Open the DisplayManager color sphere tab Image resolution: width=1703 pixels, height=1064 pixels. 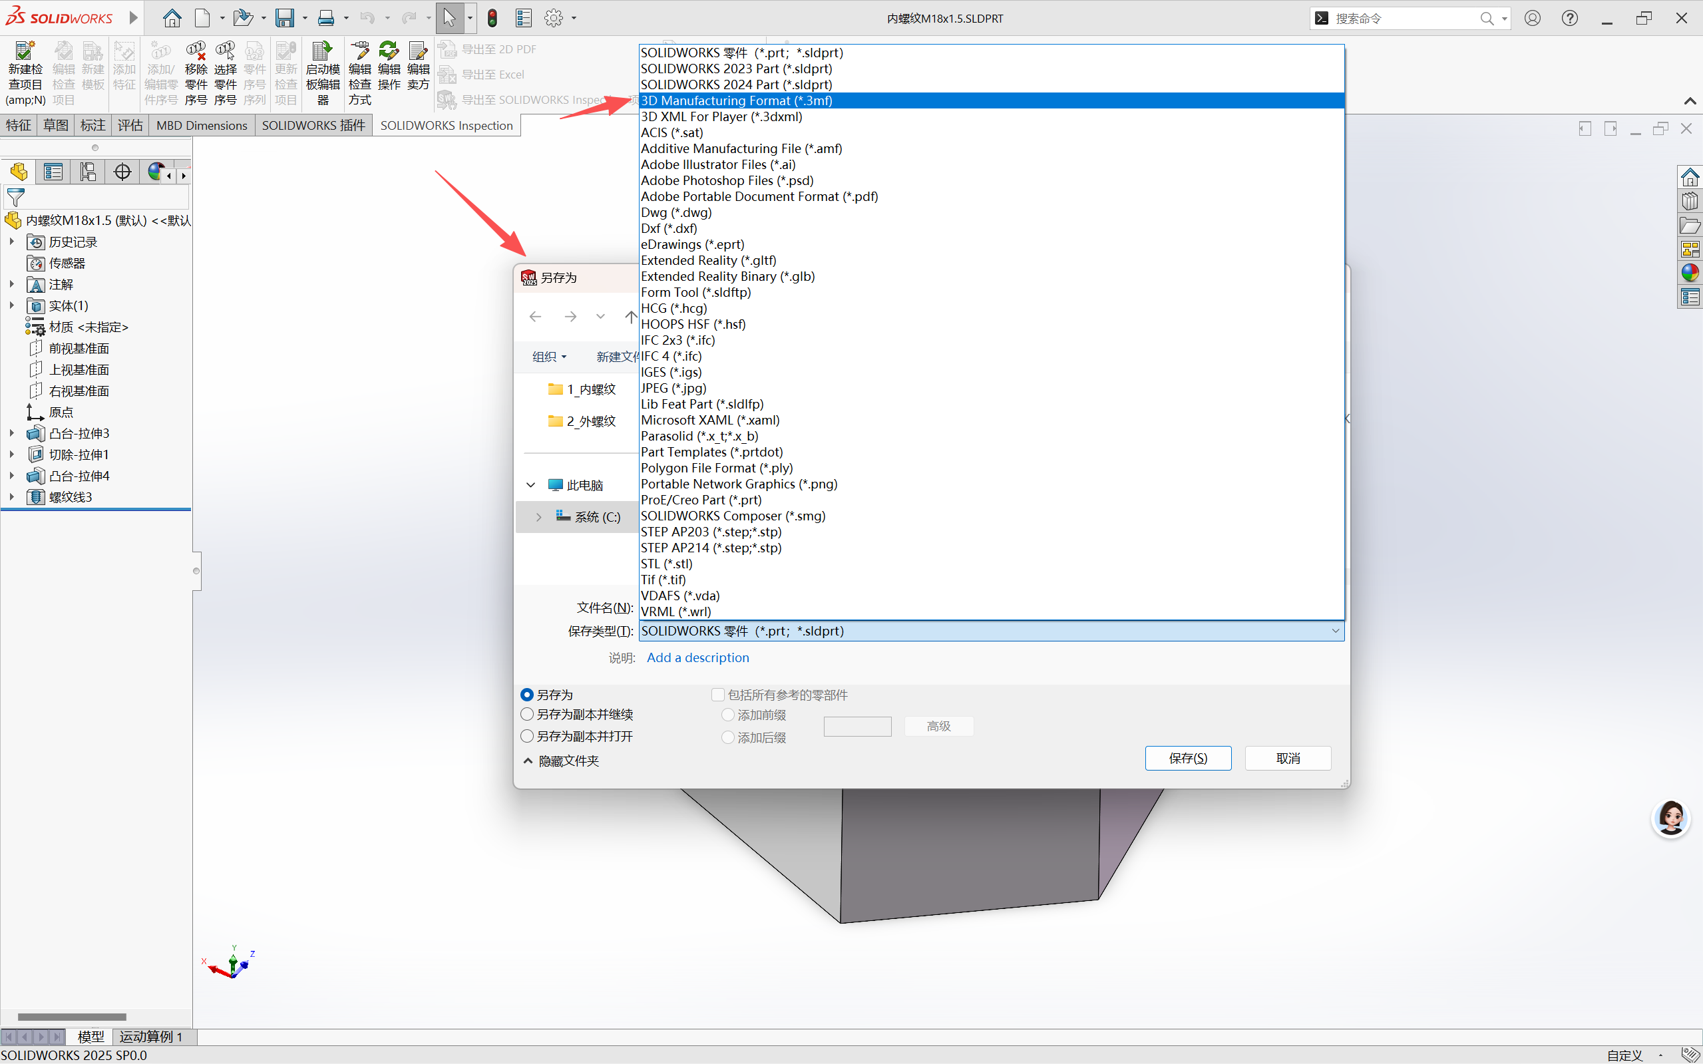click(x=155, y=172)
